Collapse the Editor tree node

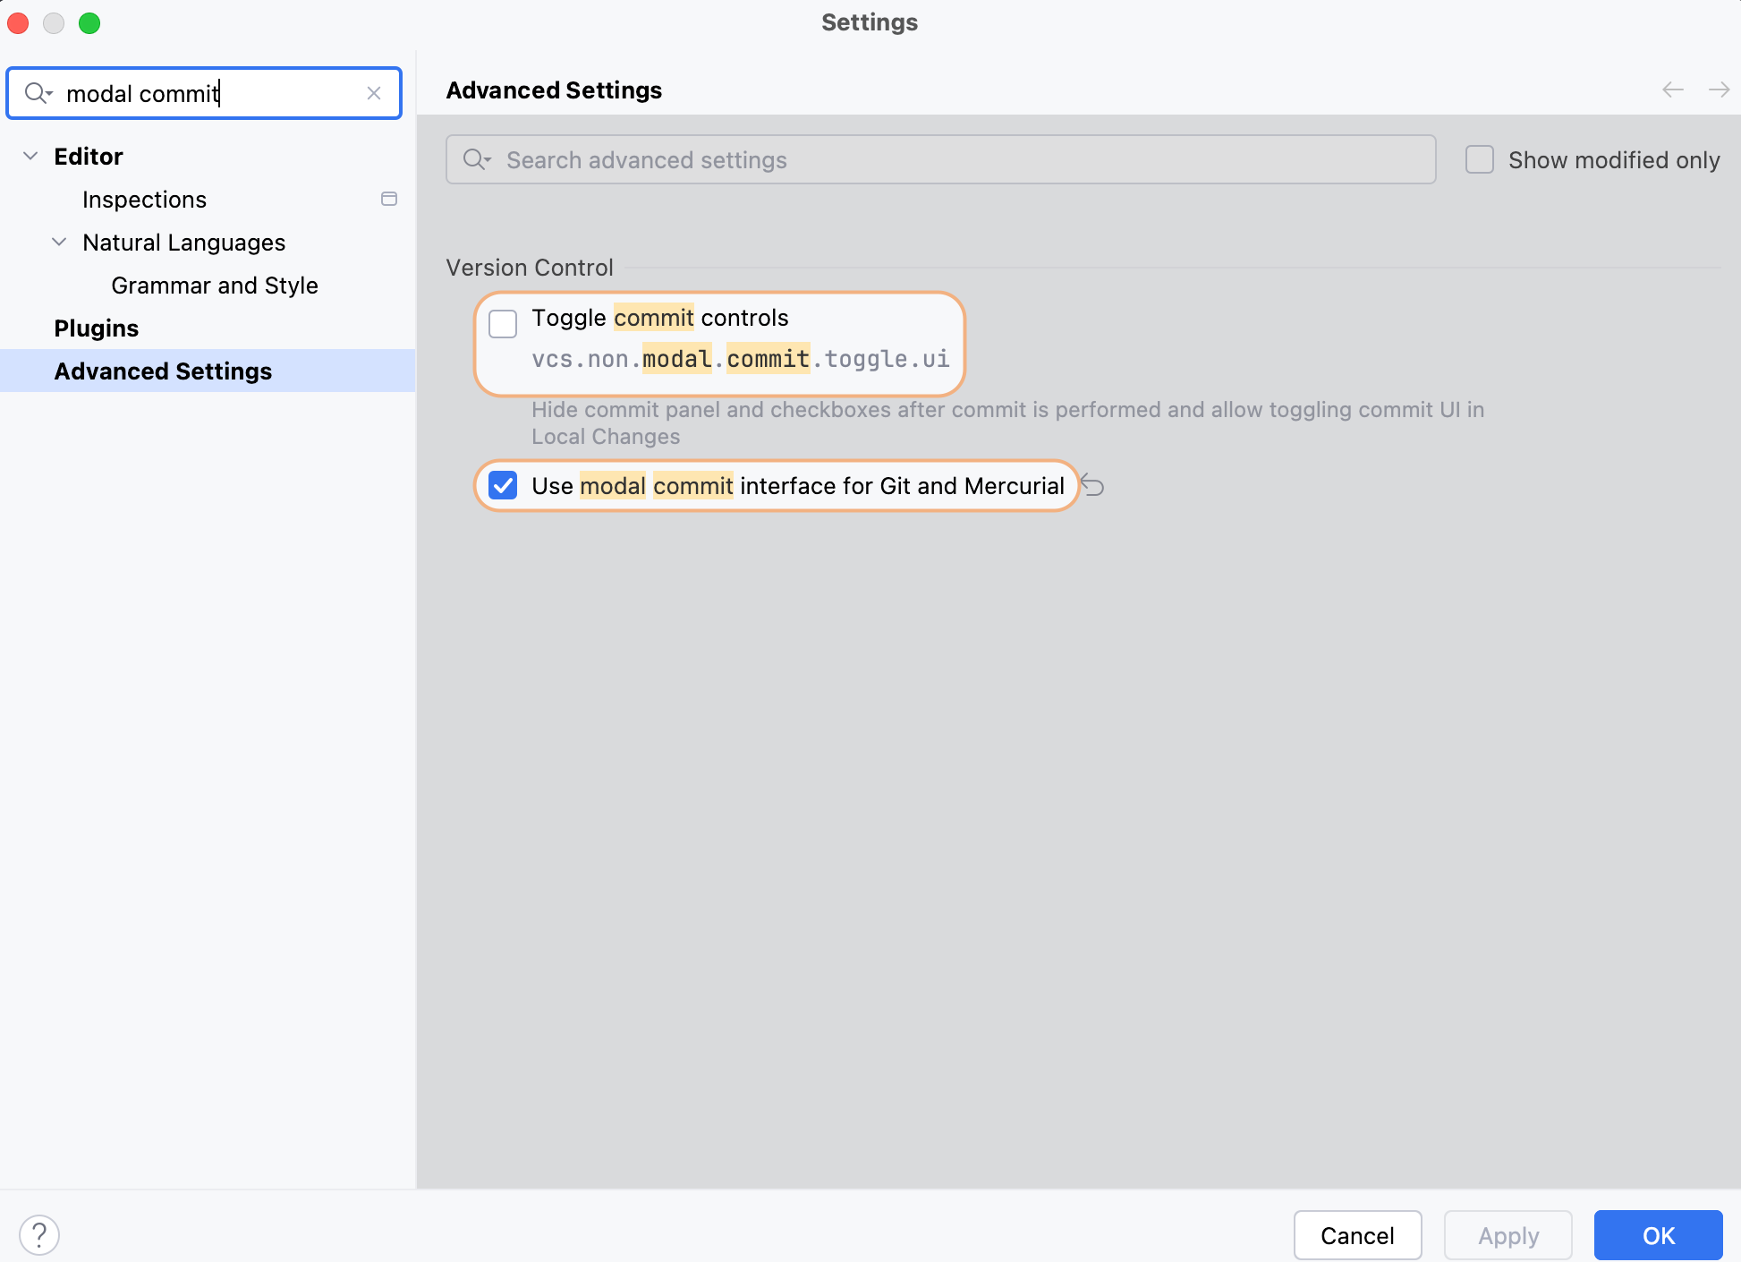(x=30, y=157)
